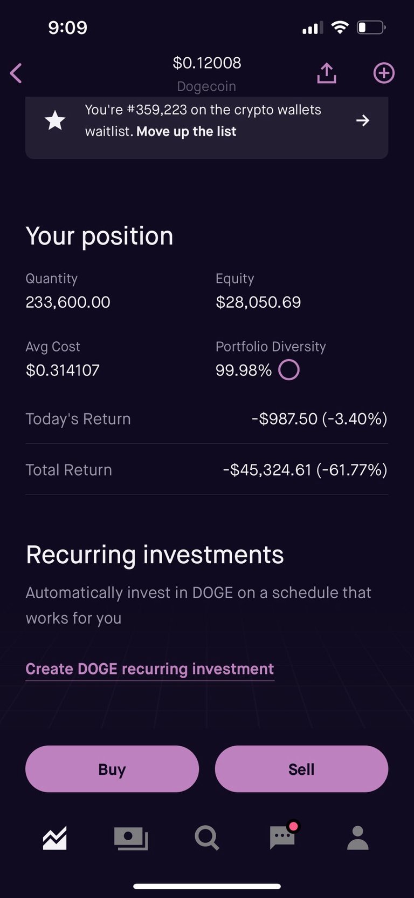Viewport: 414px width, 898px height.
Task: Open the account profile tab
Action: (x=357, y=838)
